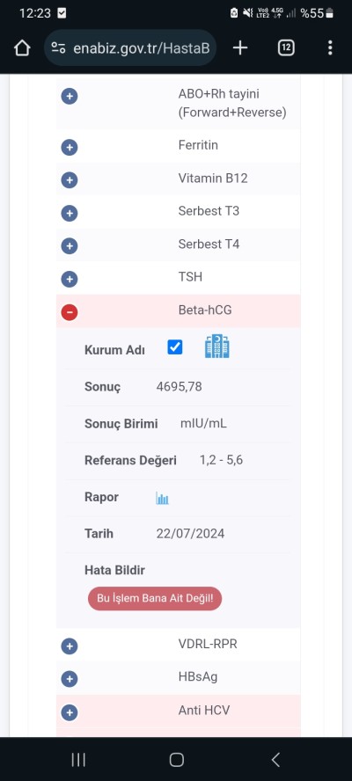Open the Android recent apps button

78,759
